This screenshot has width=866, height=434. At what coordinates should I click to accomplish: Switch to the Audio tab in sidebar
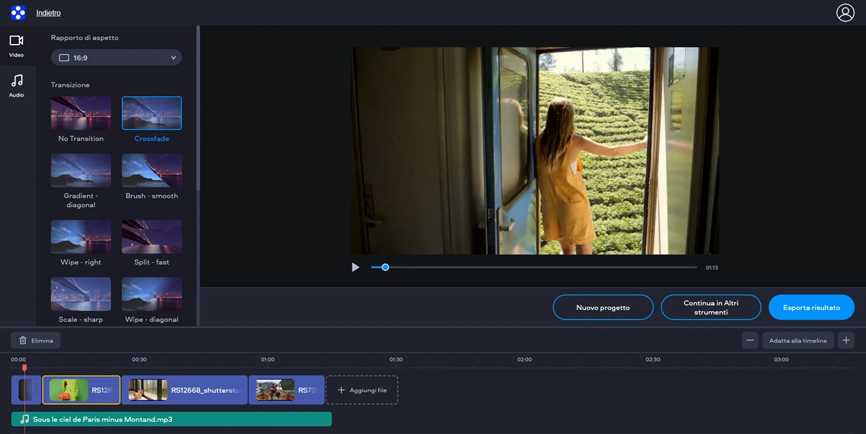tap(17, 86)
